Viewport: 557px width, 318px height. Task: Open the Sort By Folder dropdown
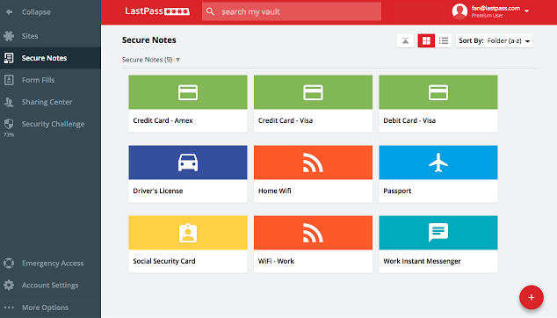pyautogui.click(x=494, y=41)
